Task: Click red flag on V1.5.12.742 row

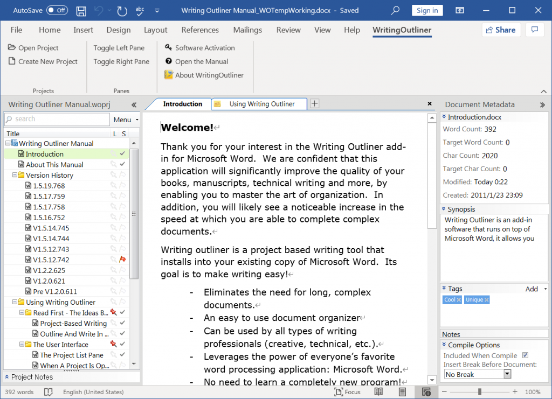Action: pyautogui.click(x=122, y=260)
